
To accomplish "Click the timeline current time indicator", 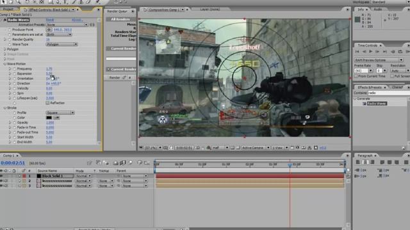I will [x=290, y=165].
